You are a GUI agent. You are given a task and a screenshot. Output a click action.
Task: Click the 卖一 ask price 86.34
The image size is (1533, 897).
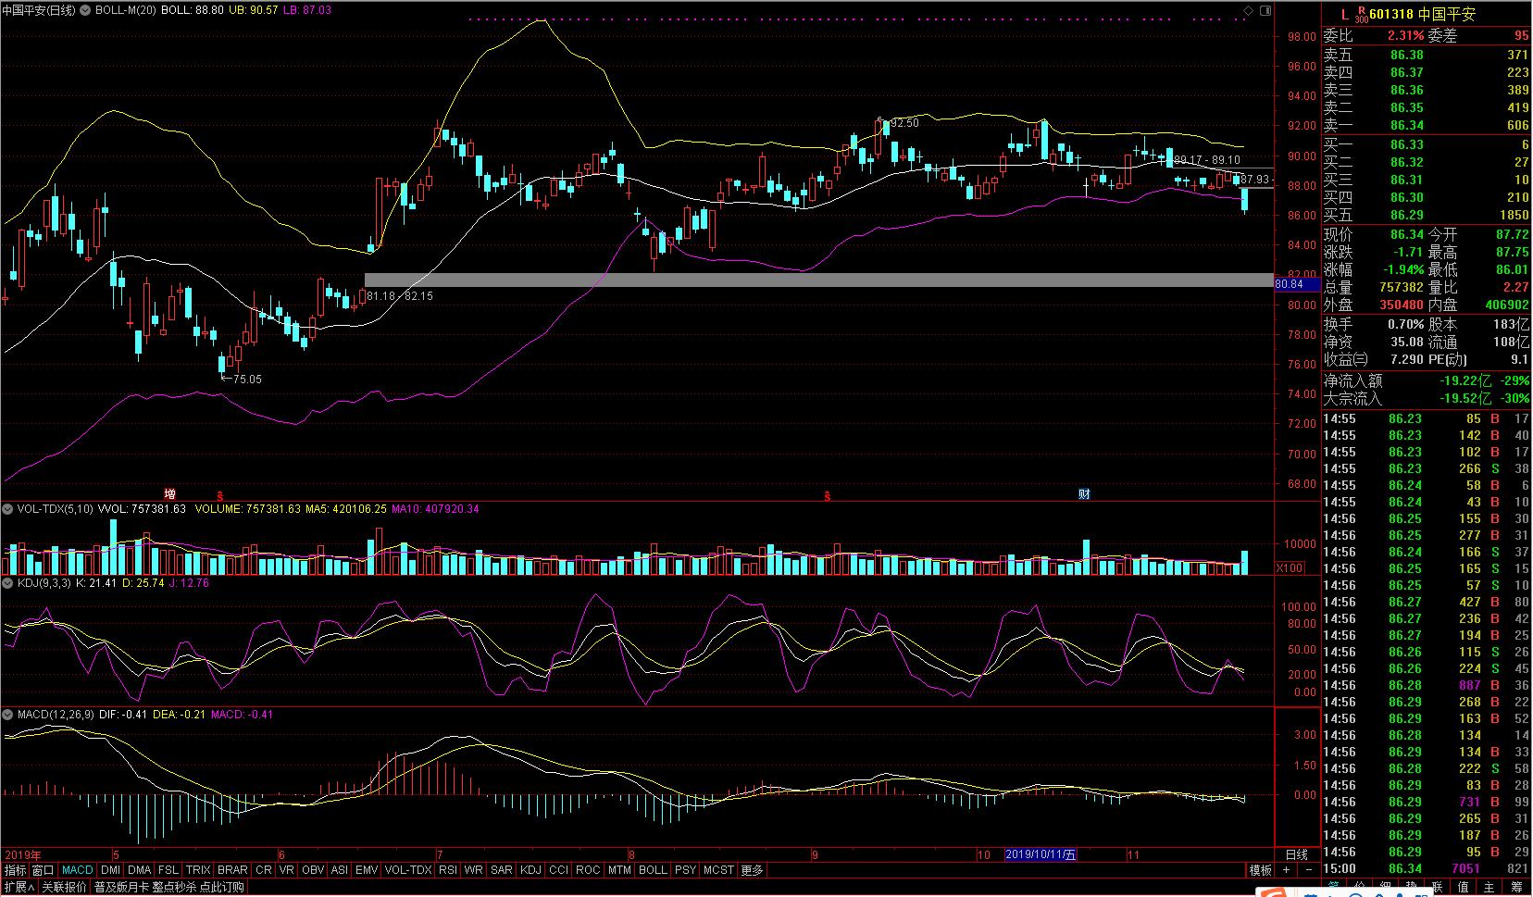point(1406,126)
